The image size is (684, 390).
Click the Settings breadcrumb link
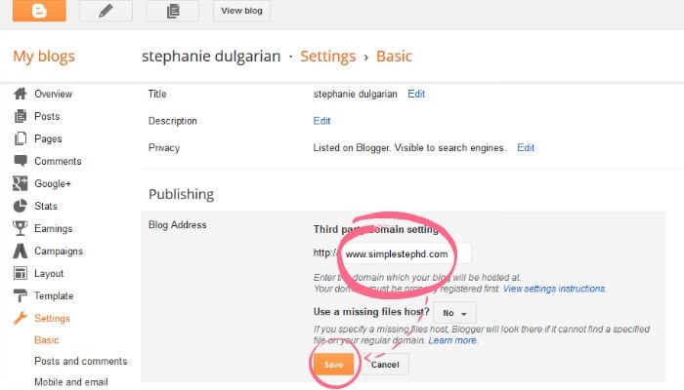point(328,57)
